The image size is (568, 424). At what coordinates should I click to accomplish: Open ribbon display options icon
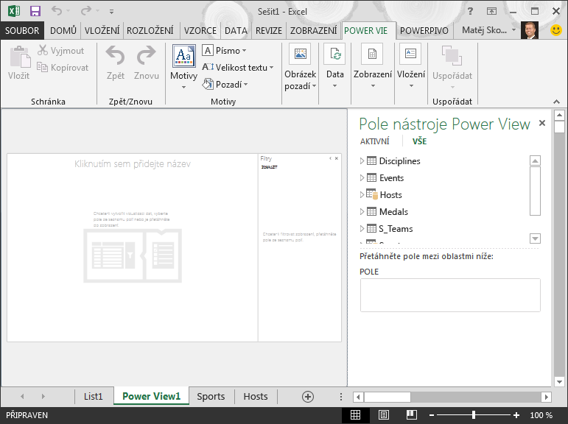491,11
